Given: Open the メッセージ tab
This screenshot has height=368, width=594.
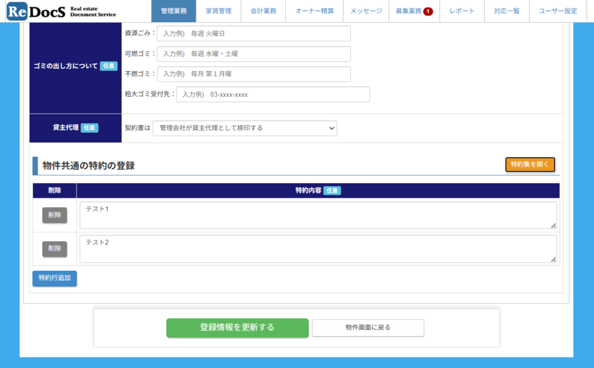Looking at the screenshot, I should (366, 11).
